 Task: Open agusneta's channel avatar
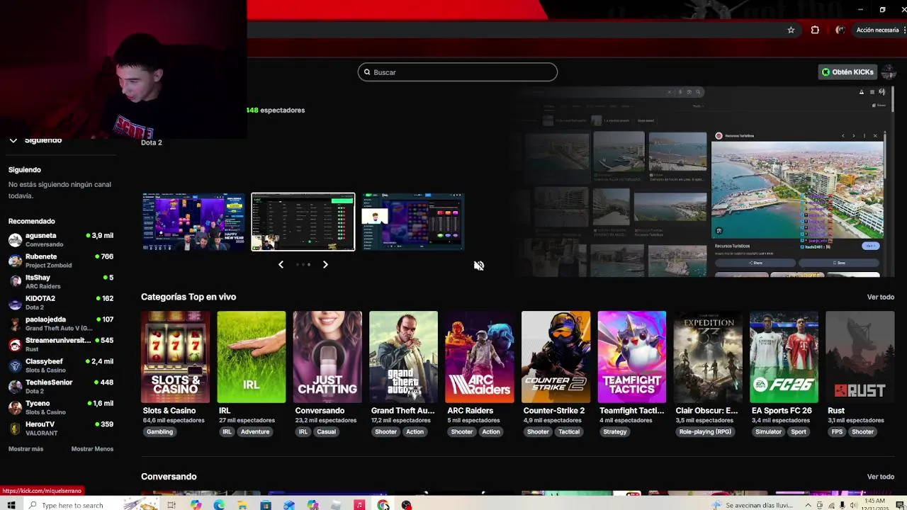[x=15, y=240]
